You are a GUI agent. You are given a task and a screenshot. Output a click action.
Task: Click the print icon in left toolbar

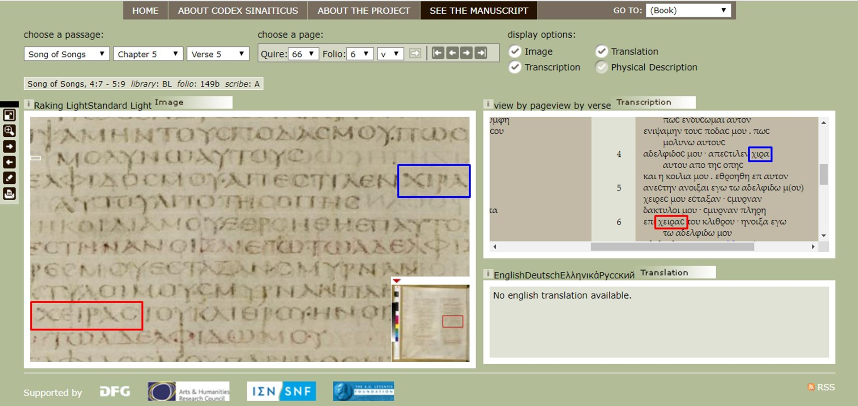[9, 194]
